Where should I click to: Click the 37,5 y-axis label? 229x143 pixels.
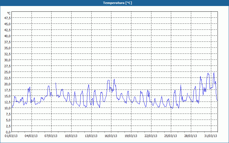pos(8,42)
